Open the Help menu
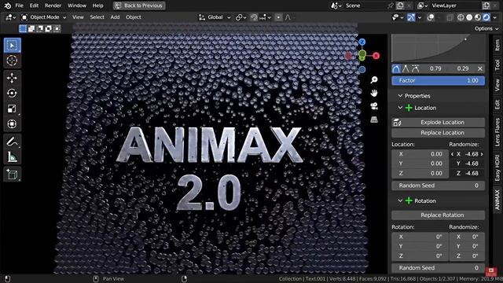This screenshot has height=283, width=503. coord(97,6)
